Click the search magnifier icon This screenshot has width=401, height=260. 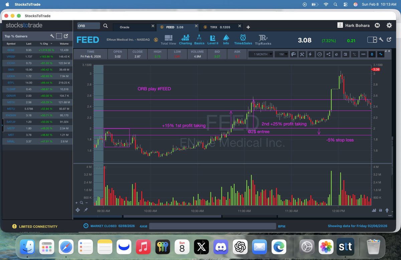(x=105, y=26)
